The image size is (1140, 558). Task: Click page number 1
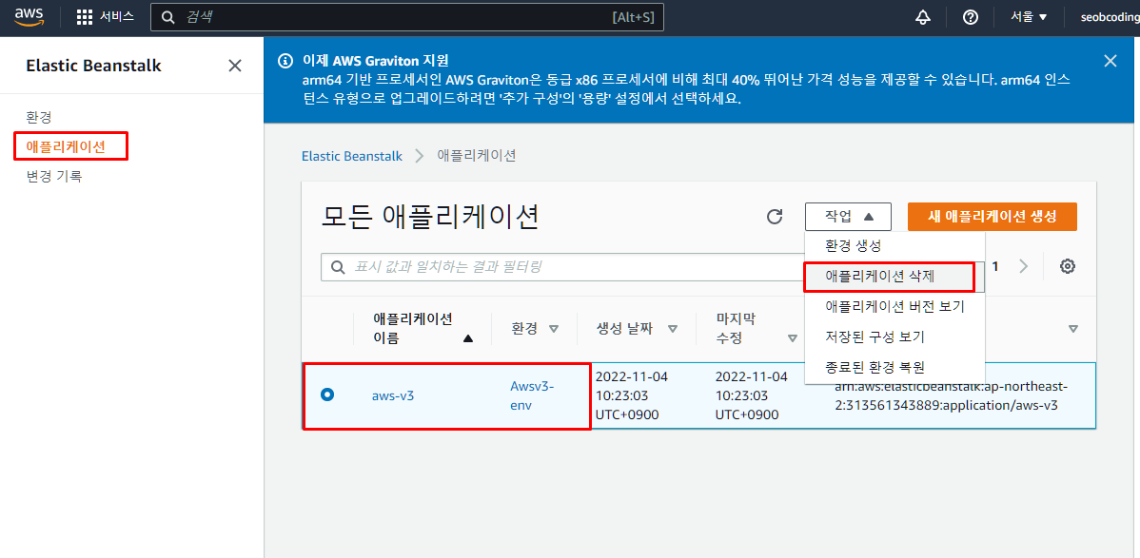(995, 266)
